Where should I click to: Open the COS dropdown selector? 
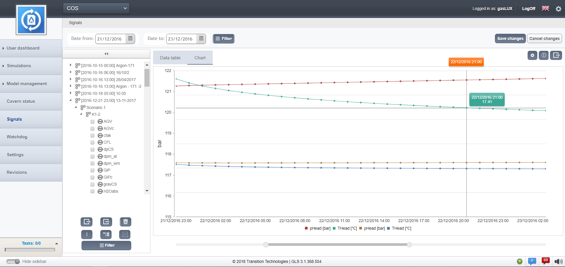click(x=96, y=8)
